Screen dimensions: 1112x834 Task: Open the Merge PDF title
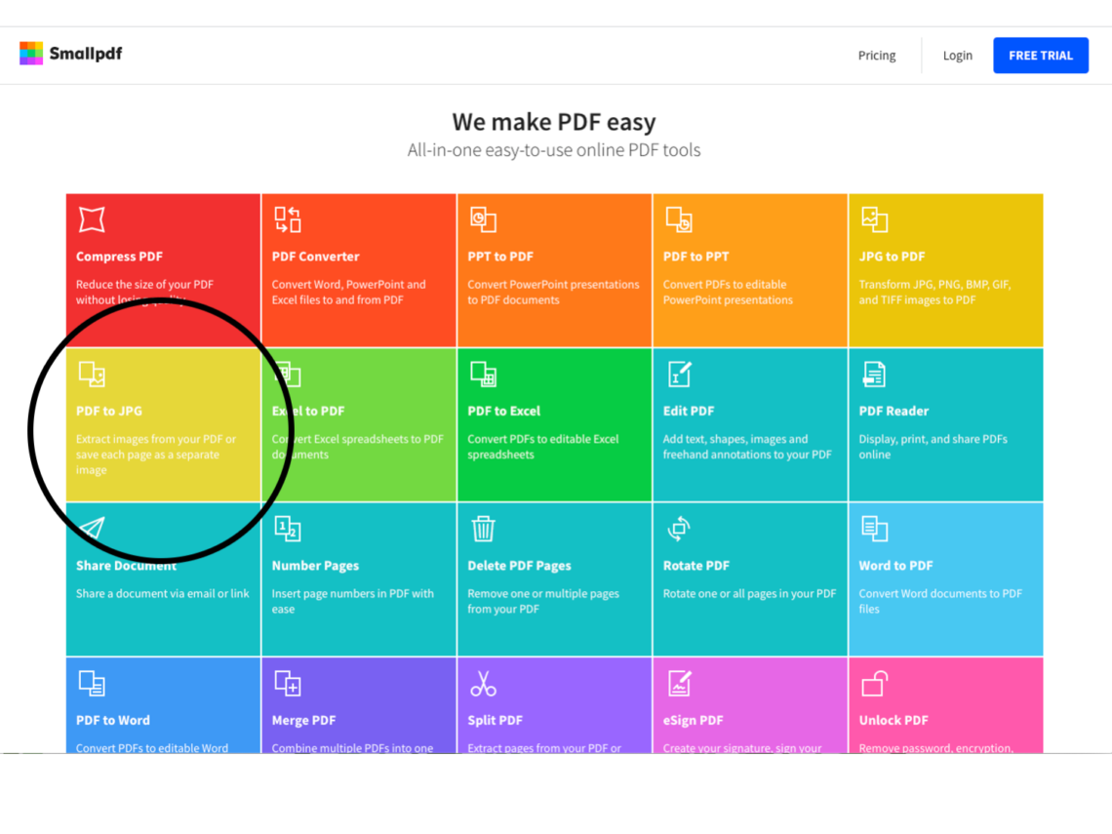[303, 721]
